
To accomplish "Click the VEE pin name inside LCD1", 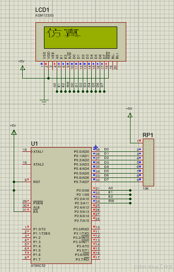I will coord(53,55).
